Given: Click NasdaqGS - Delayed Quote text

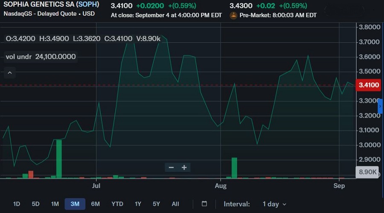Looking at the screenshot, I should (x=40, y=14).
